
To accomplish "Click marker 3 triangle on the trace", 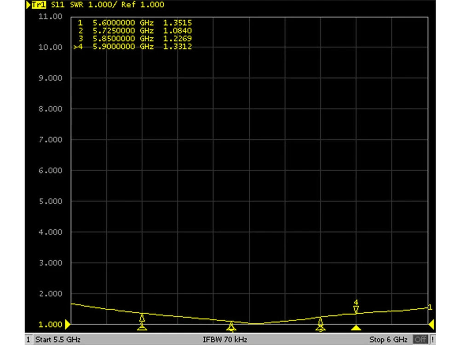I will coord(321,322).
